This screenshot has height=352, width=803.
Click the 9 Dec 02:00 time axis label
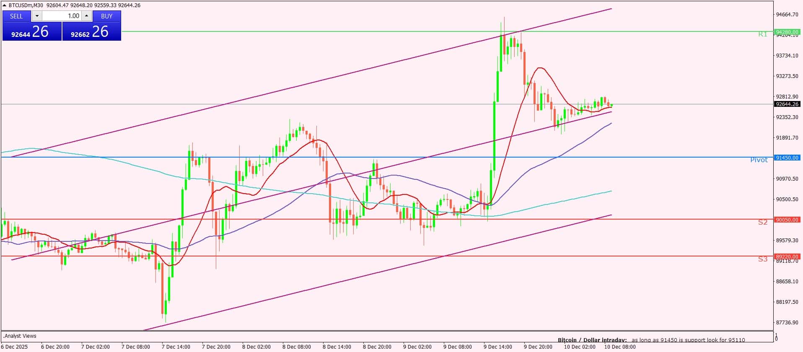(x=417, y=347)
